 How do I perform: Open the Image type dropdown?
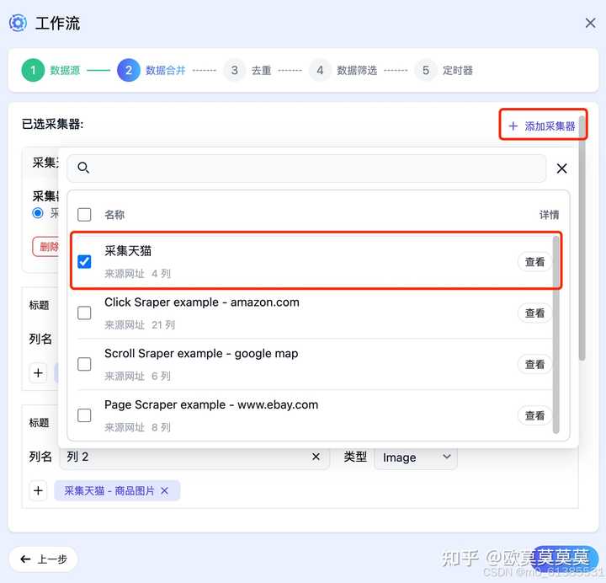416,457
